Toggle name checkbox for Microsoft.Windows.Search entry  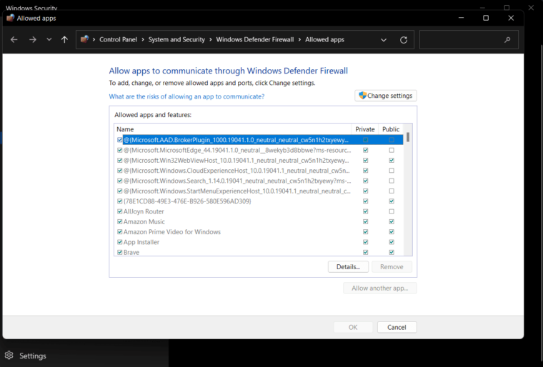coord(120,181)
